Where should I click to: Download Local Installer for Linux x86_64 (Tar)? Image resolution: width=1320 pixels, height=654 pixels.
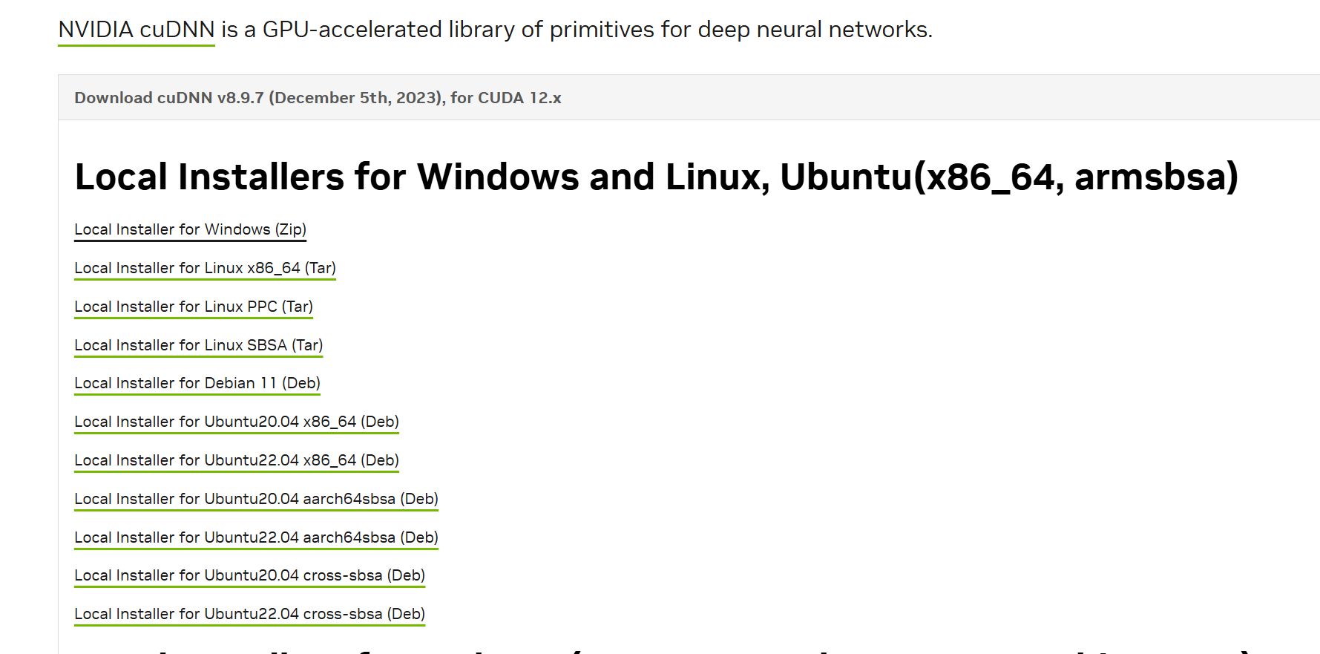pyautogui.click(x=205, y=268)
